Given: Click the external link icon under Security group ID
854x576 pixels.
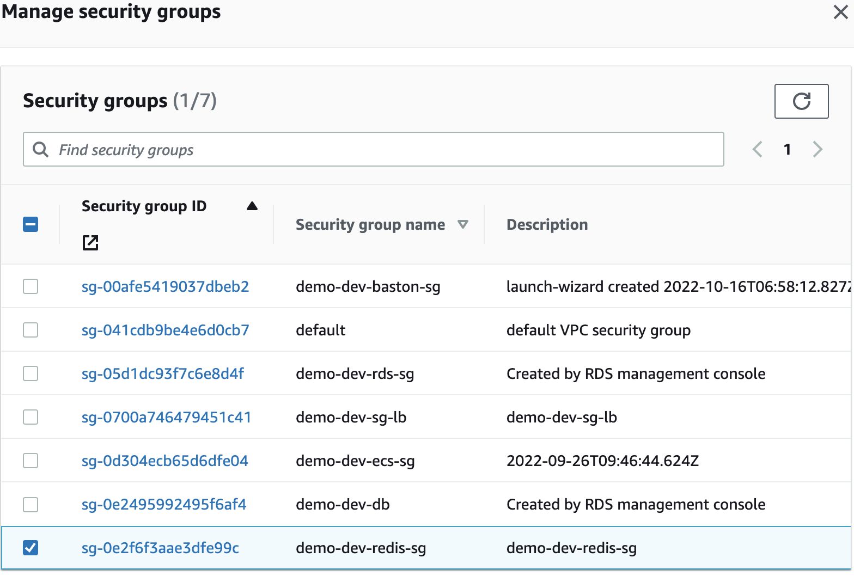Looking at the screenshot, I should point(90,243).
